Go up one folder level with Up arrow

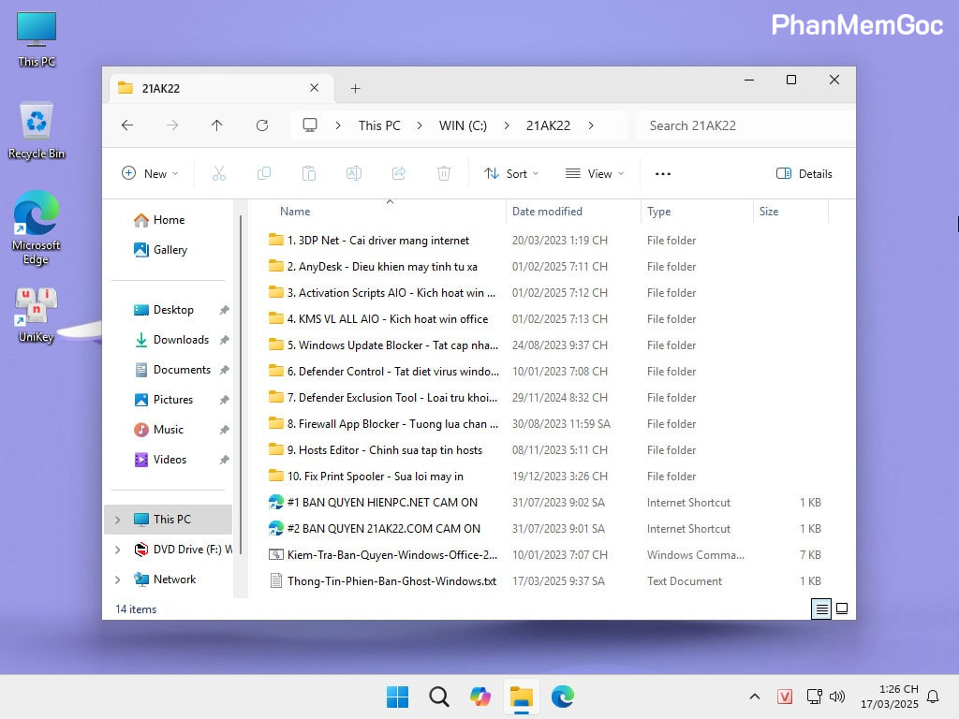(217, 125)
